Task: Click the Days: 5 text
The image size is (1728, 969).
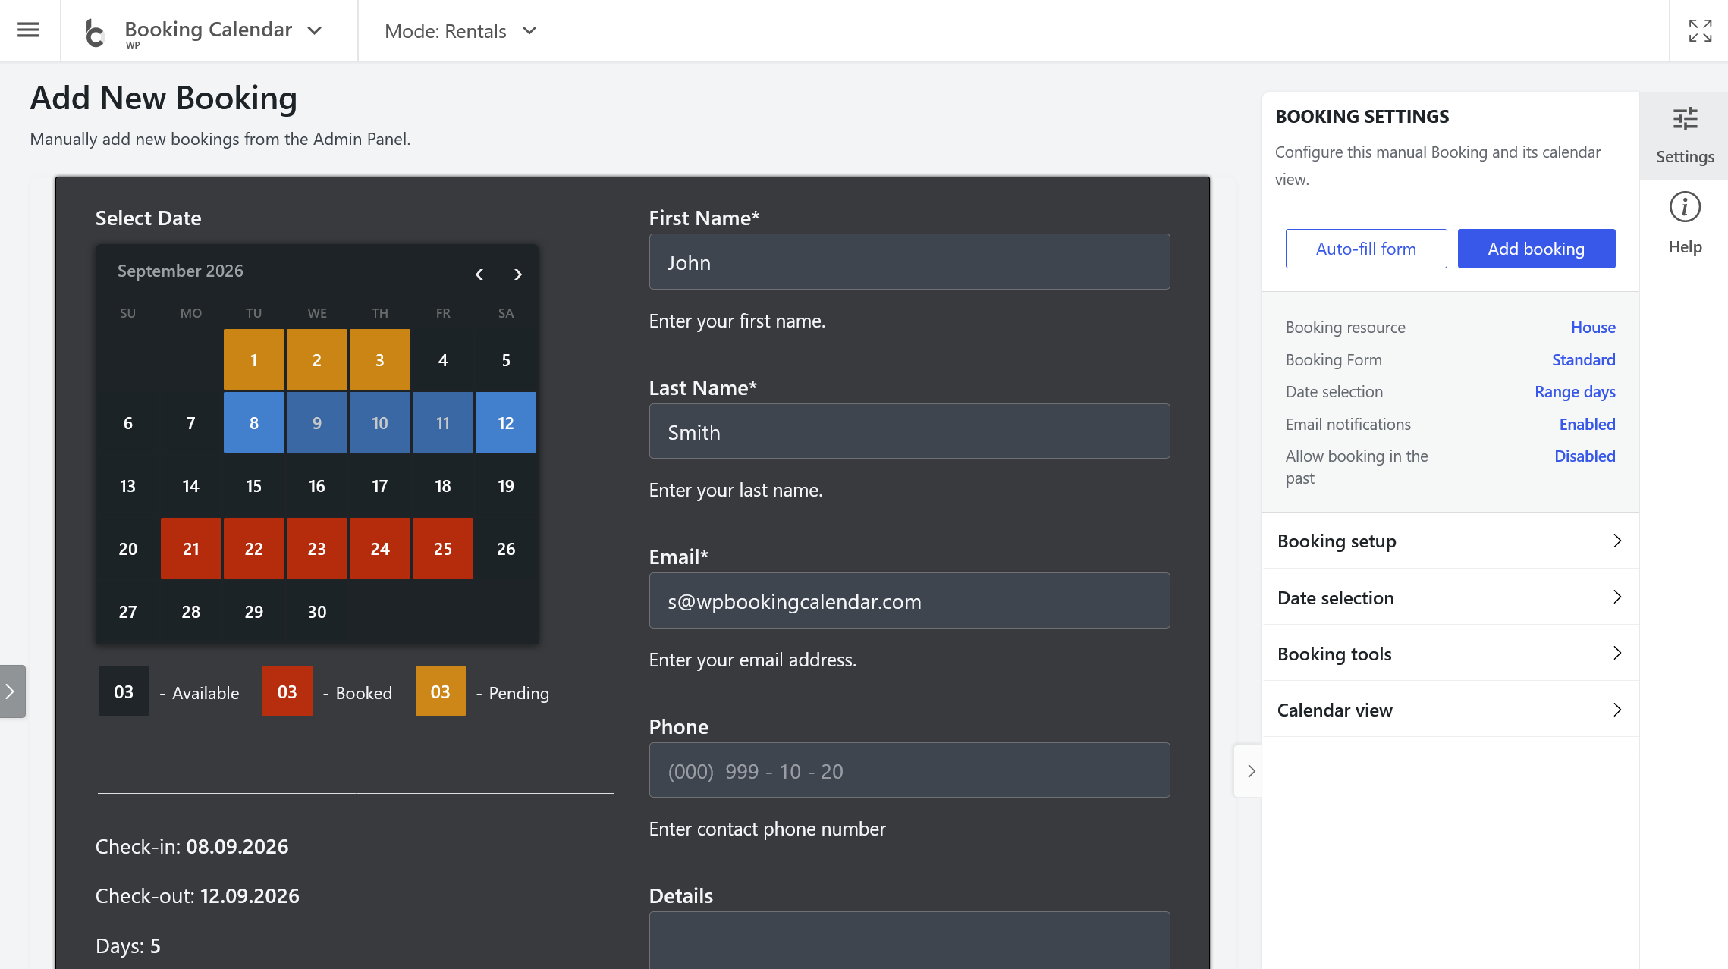Action: pyautogui.click(x=128, y=945)
